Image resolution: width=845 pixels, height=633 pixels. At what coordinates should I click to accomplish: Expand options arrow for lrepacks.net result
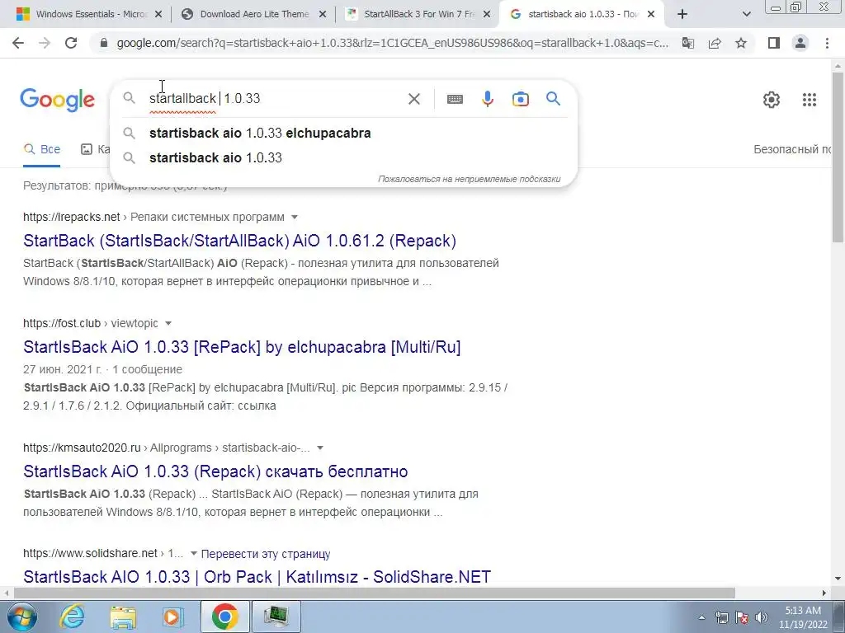(x=295, y=217)
